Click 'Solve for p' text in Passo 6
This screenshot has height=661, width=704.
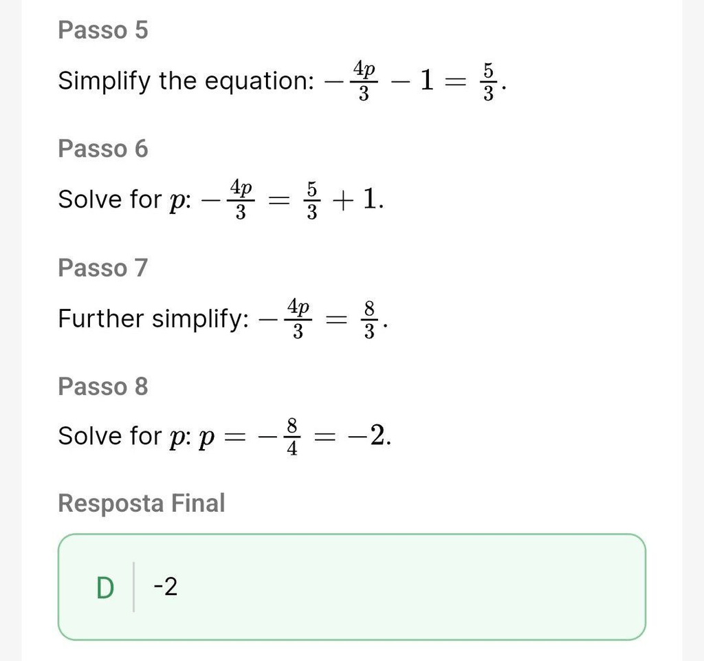point(124,199)
